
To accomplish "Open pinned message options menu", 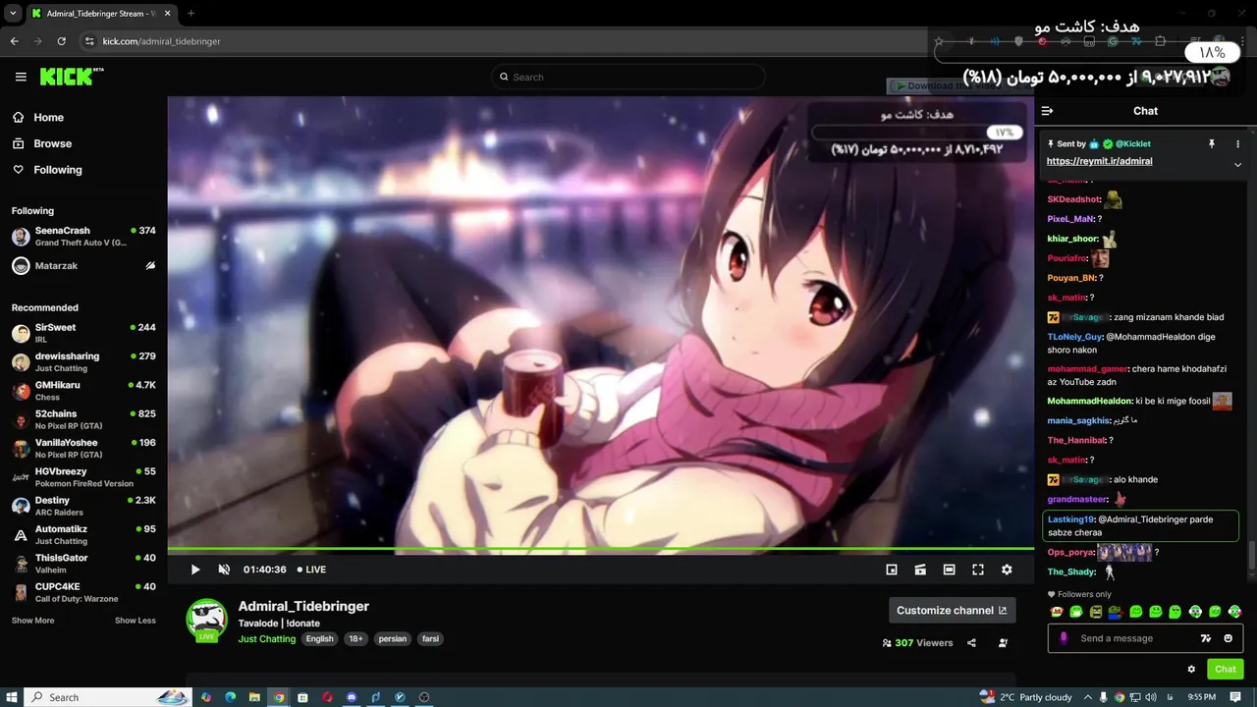I will point(1237,143).
